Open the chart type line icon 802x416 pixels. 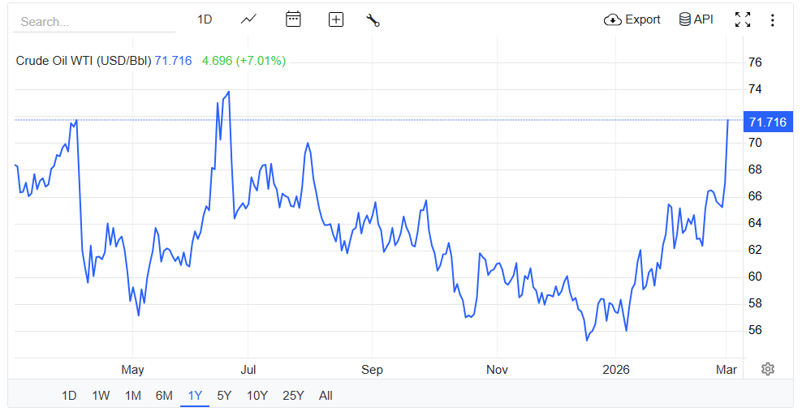point(248,19)
